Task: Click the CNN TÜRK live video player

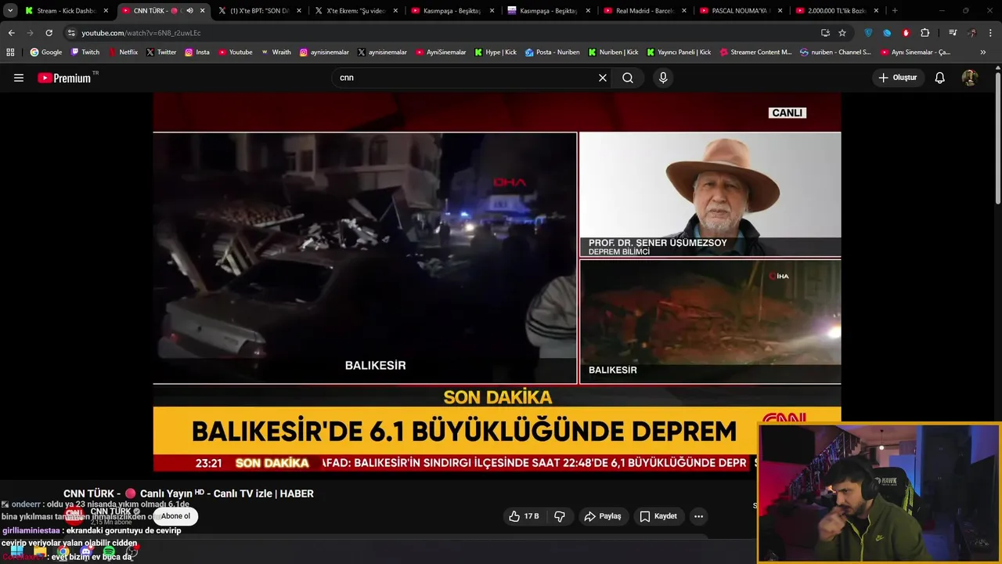Action: (x=497, y=282)
